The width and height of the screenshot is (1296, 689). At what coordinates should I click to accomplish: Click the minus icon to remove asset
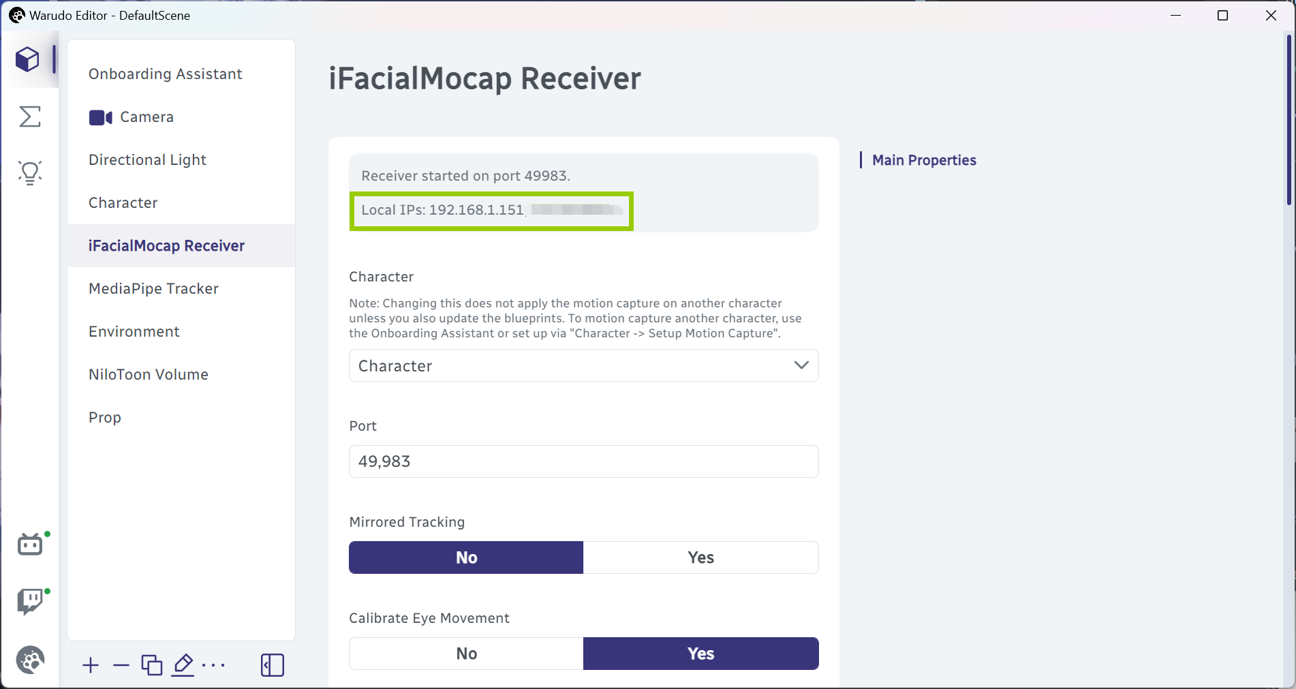pos(121,665)
